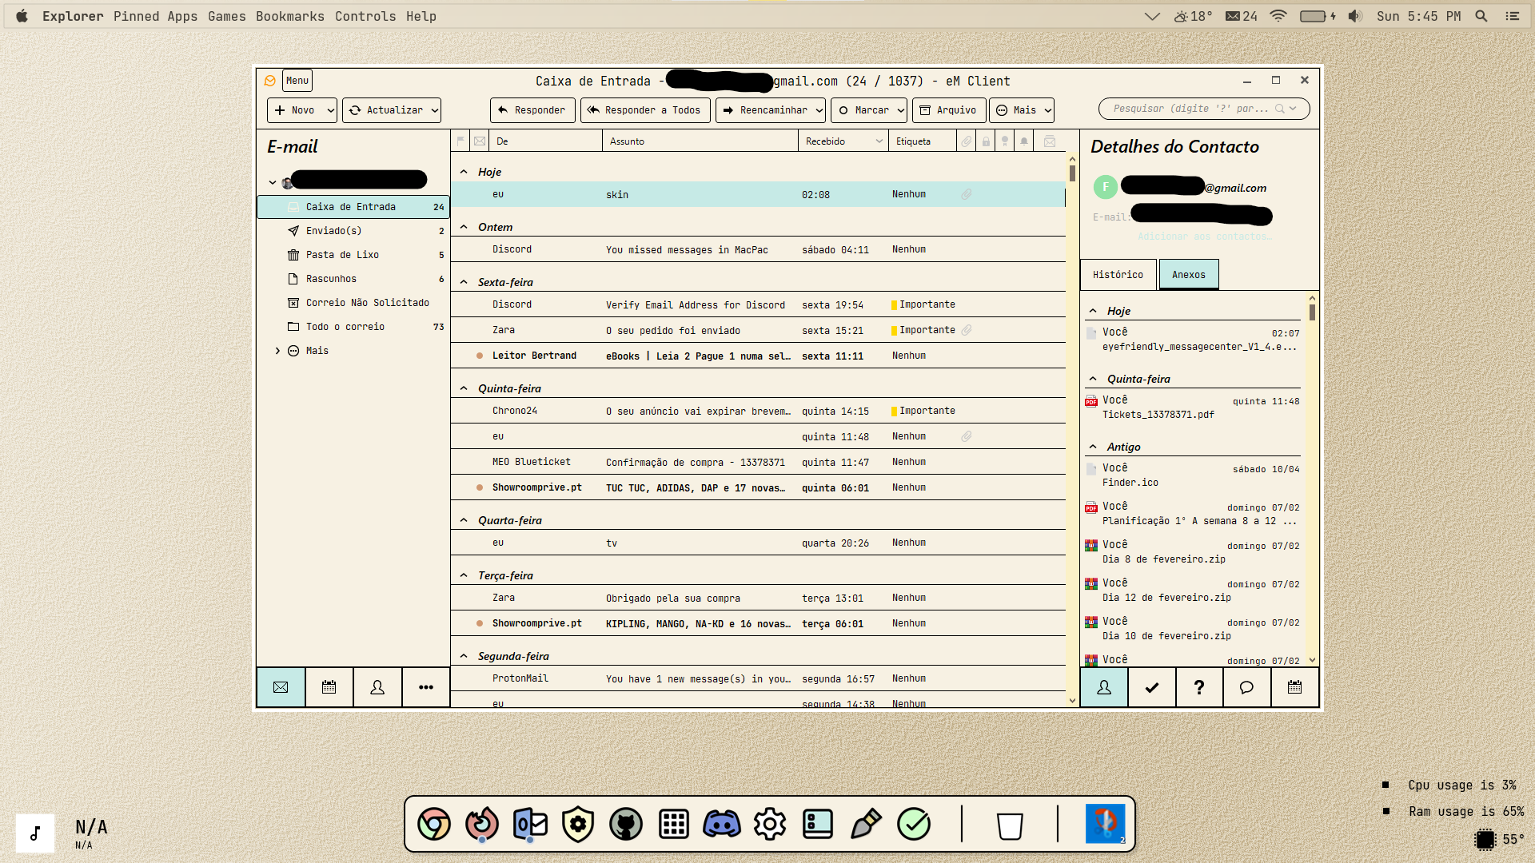Open the Novo dropdown arrow

[x=330, y=110]
